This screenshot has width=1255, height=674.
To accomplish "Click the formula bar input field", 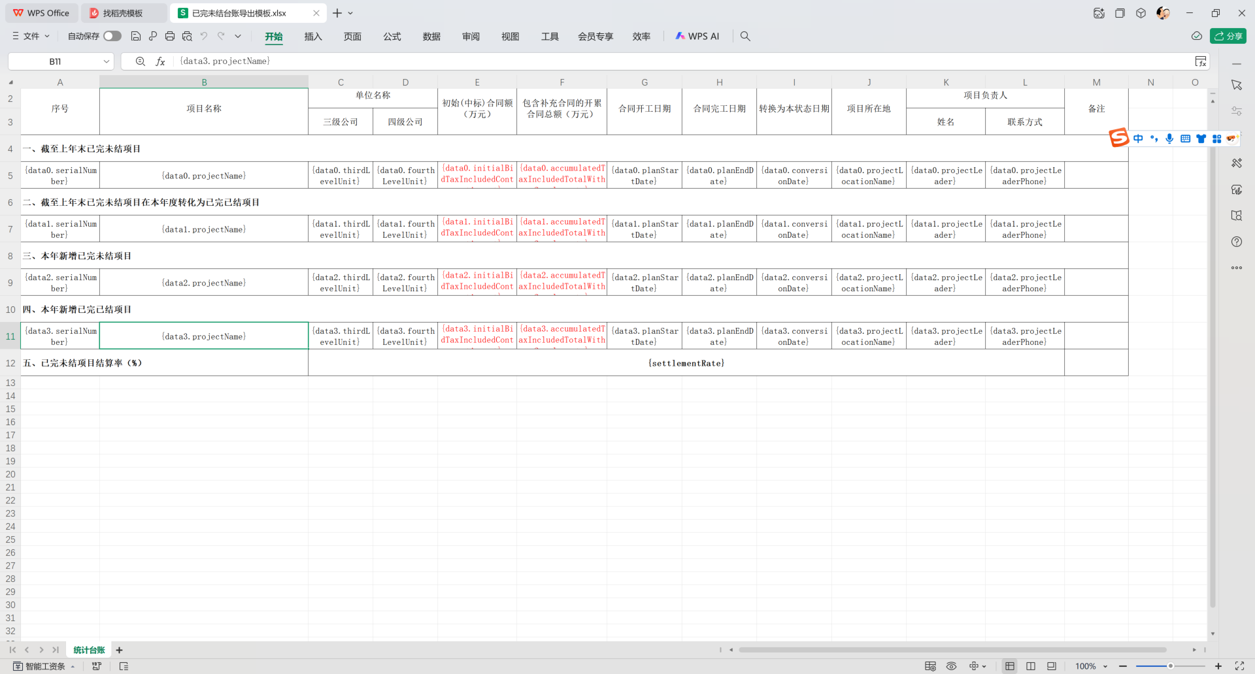I will (683, 61).
